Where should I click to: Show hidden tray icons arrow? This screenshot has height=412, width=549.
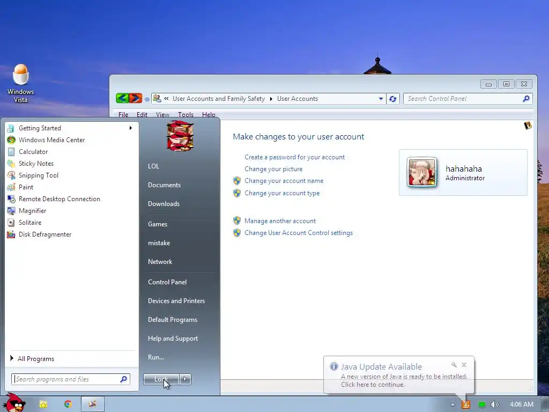tap(452, 404)
